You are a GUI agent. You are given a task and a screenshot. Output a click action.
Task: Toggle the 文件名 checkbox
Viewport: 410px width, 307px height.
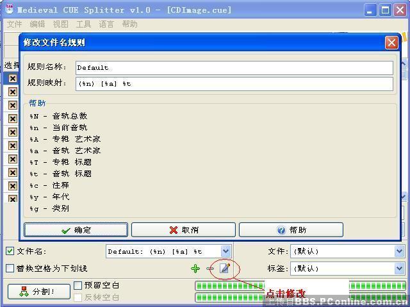pos(10,251)
